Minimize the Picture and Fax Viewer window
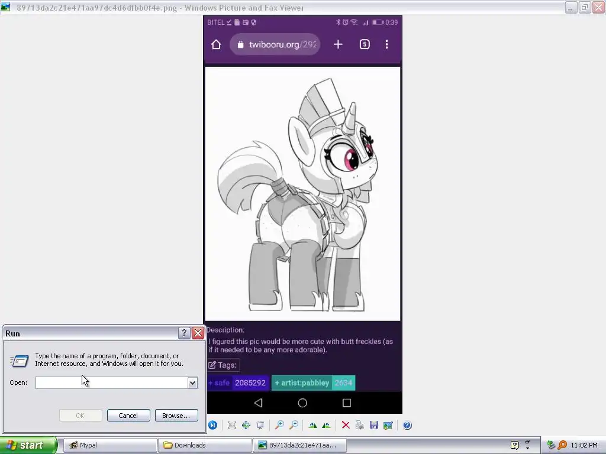Viewport: 606px width, 454px height. 571,7
